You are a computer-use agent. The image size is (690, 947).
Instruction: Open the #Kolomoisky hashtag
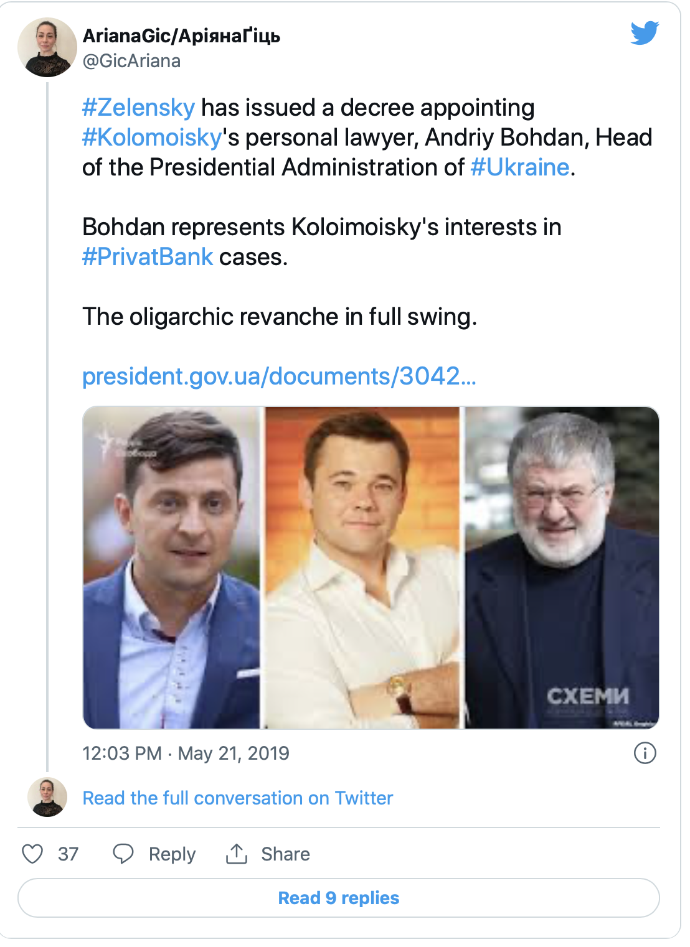(152, 138)
